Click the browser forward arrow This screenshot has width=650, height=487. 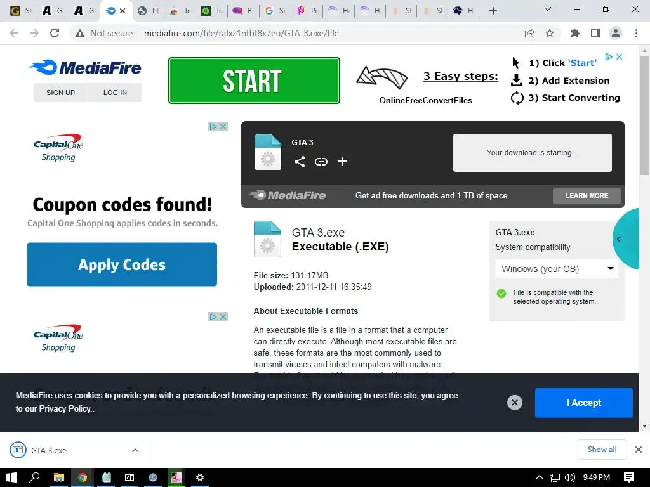(34, 33)
